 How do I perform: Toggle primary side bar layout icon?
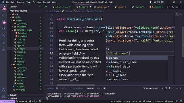coord(151,2)
